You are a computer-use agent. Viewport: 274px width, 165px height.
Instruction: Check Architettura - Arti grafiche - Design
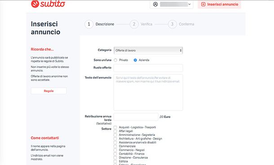coord(115,139)
